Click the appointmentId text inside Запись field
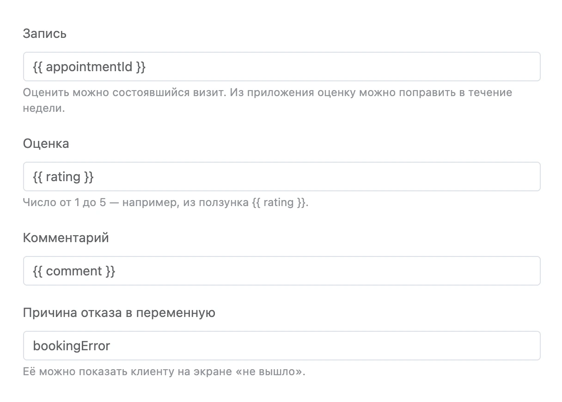 tap(89, 67)
